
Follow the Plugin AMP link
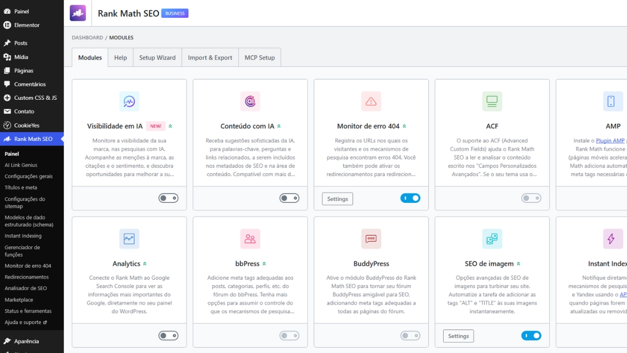click(x=610, y=141)
